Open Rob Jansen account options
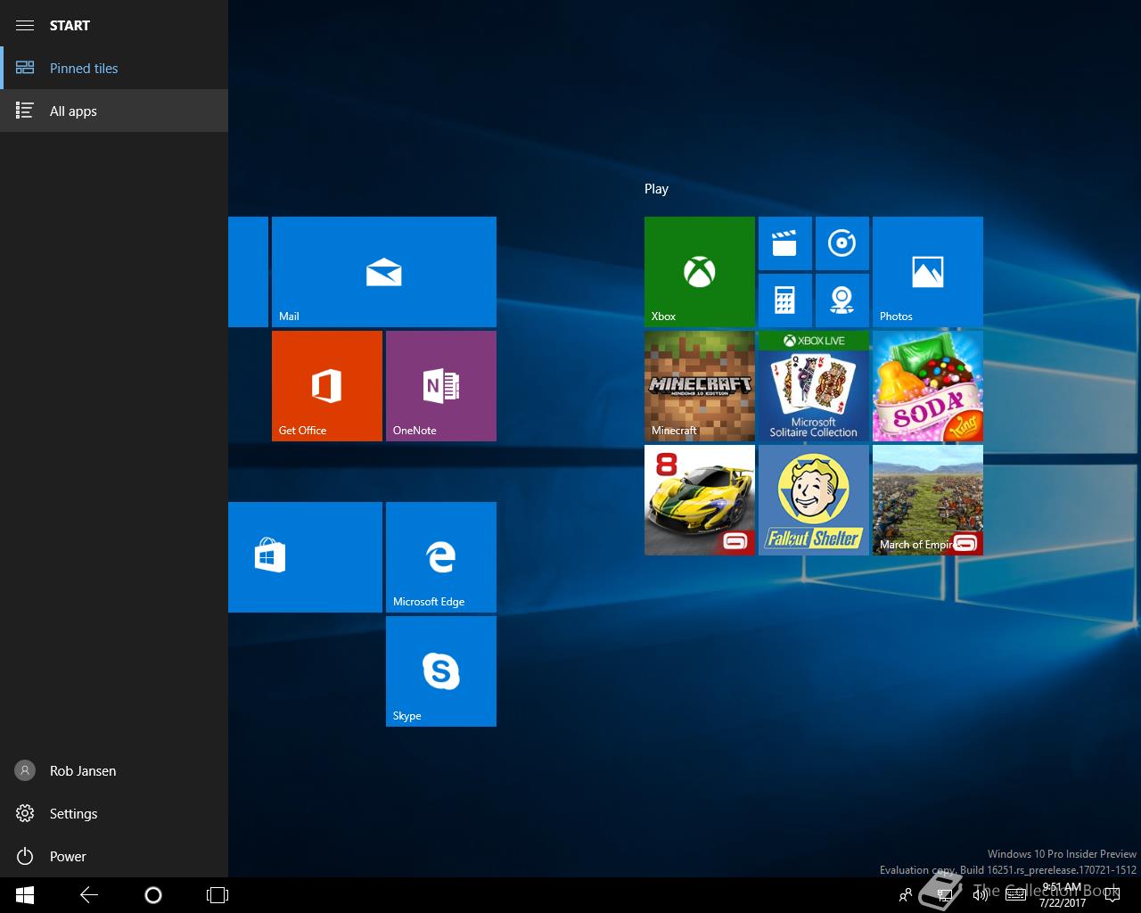 click(114, 770)
